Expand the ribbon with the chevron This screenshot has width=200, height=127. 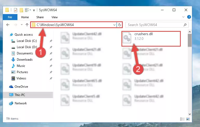point(183,17)
